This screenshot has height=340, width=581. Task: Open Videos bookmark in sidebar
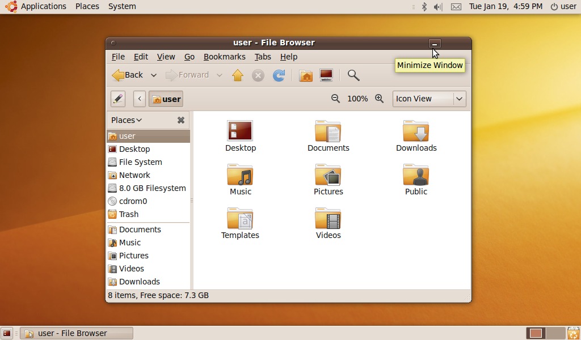148,269
